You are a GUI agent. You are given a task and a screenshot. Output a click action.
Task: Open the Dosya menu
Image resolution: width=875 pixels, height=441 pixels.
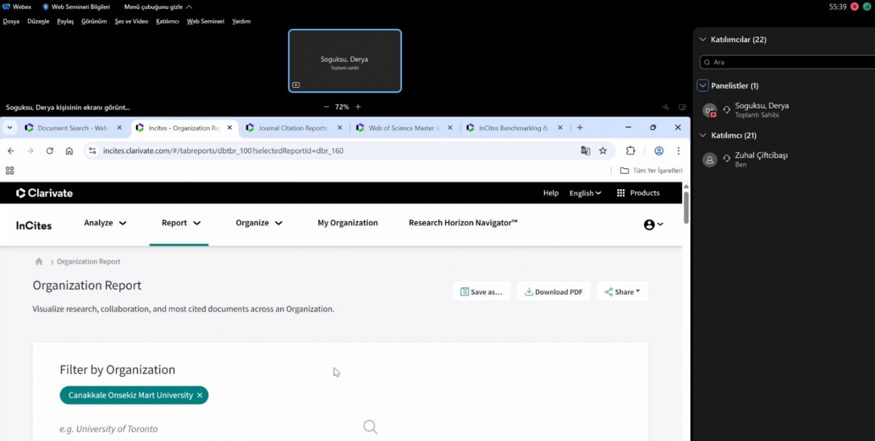click(x=11, y=21)
